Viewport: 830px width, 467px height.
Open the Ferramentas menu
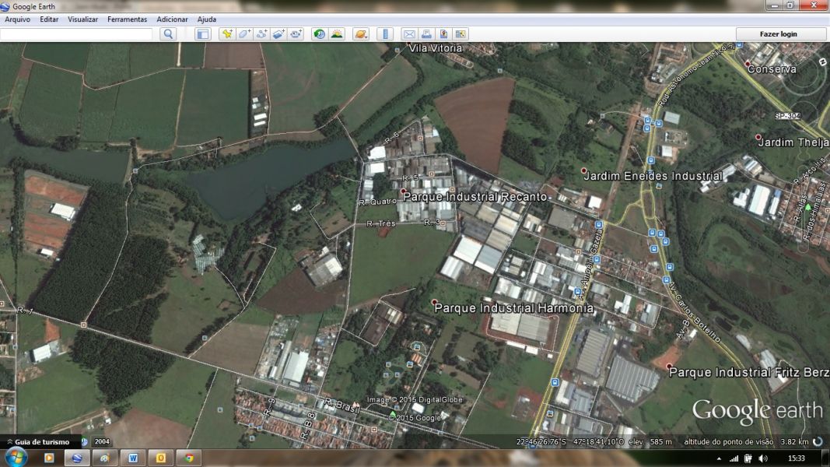coord(127,19)
